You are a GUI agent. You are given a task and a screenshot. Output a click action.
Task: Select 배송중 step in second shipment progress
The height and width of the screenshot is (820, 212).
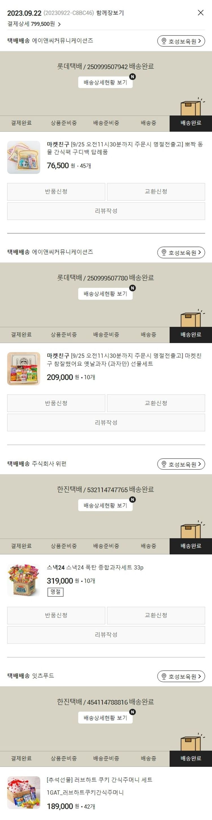click(148, 335)
